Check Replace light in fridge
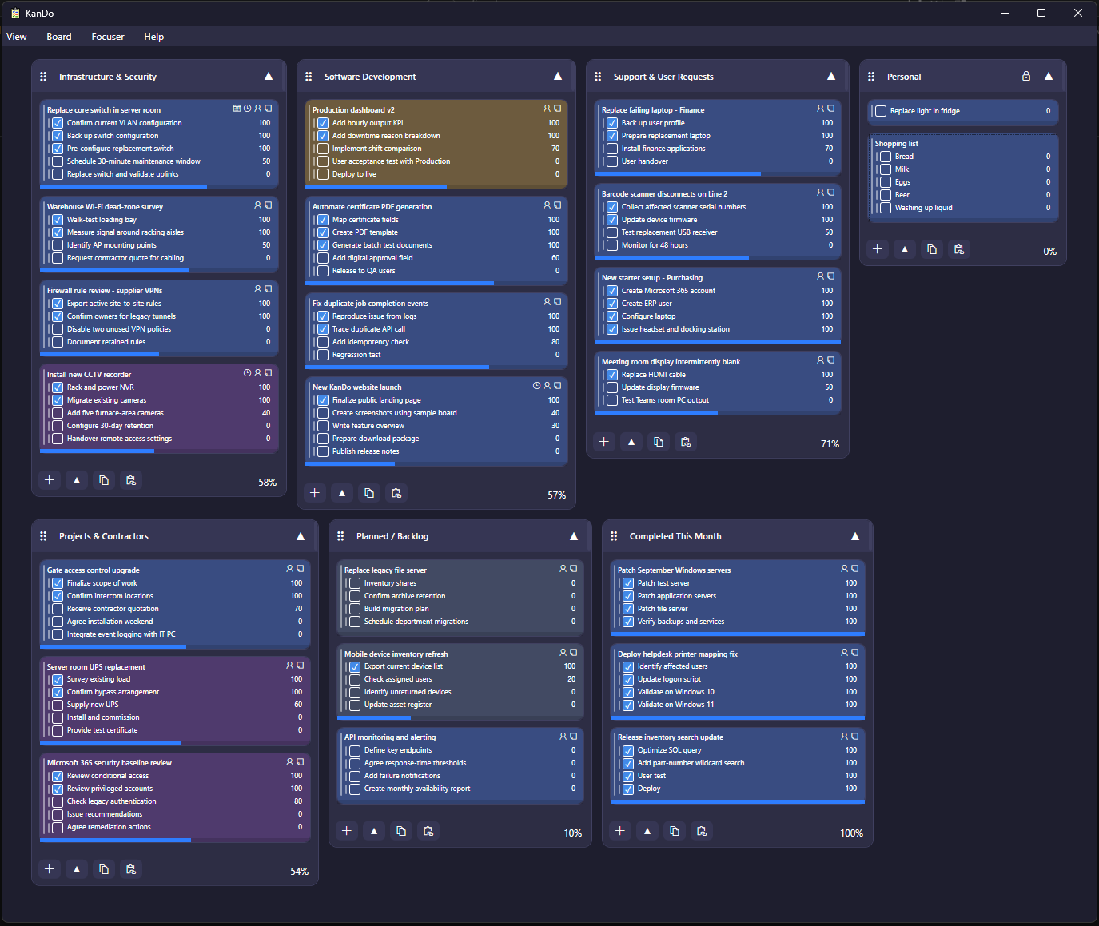Viewport: 1099px width, 926px height. (x=881, y=111)
